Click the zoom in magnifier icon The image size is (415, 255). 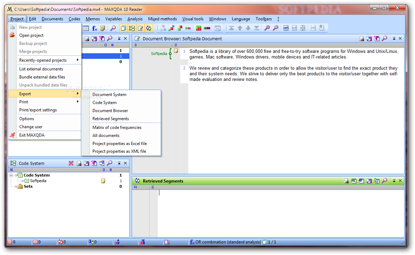click(x=267, y=28)
